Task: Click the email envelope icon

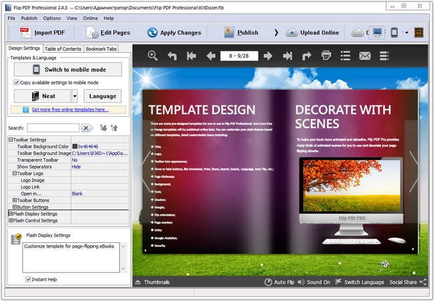Action: (365, 56)
